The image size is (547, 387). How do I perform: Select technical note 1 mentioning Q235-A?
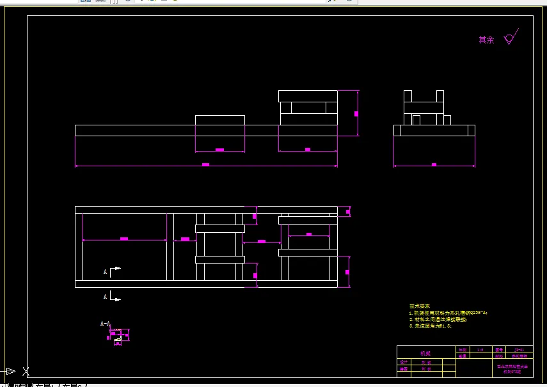click(448, 313)
